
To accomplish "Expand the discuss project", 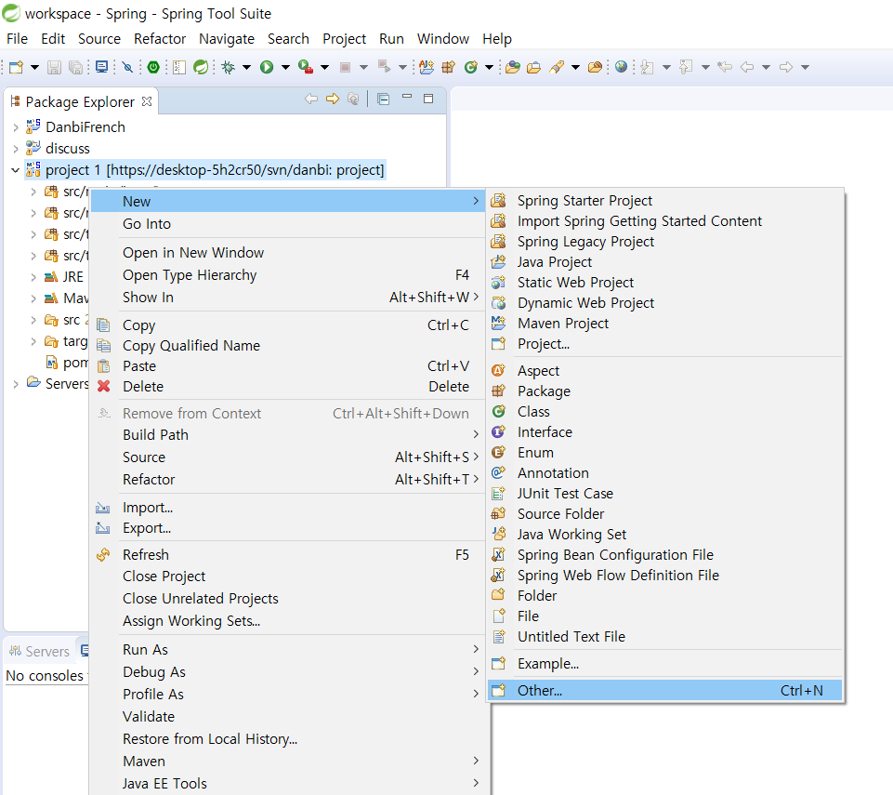I will tap(16, 150).
